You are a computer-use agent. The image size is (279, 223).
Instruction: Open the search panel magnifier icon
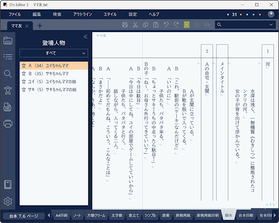click(x=7, y=73)
